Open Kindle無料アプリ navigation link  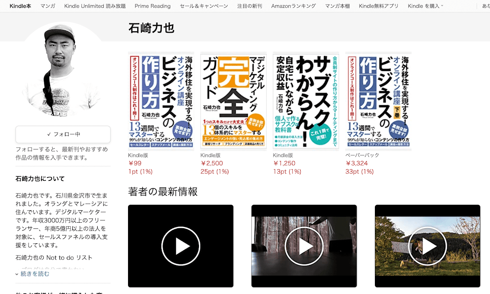379,6
